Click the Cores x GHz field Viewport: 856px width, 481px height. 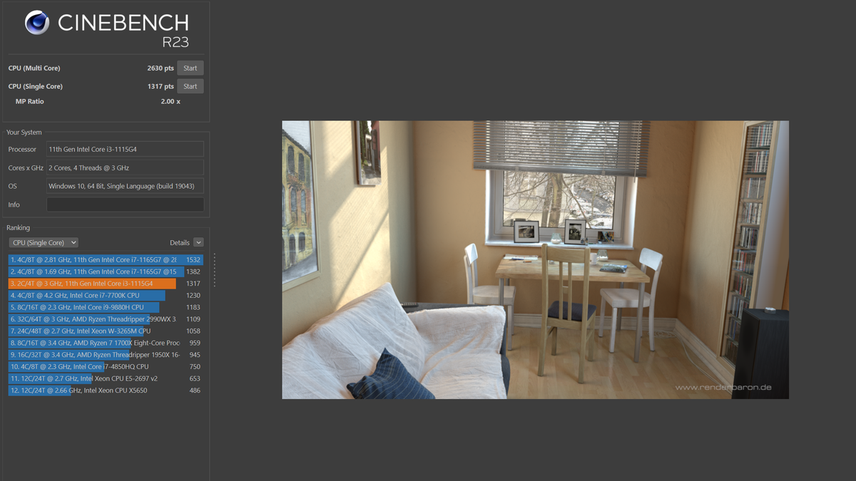[x=125, y=167]
